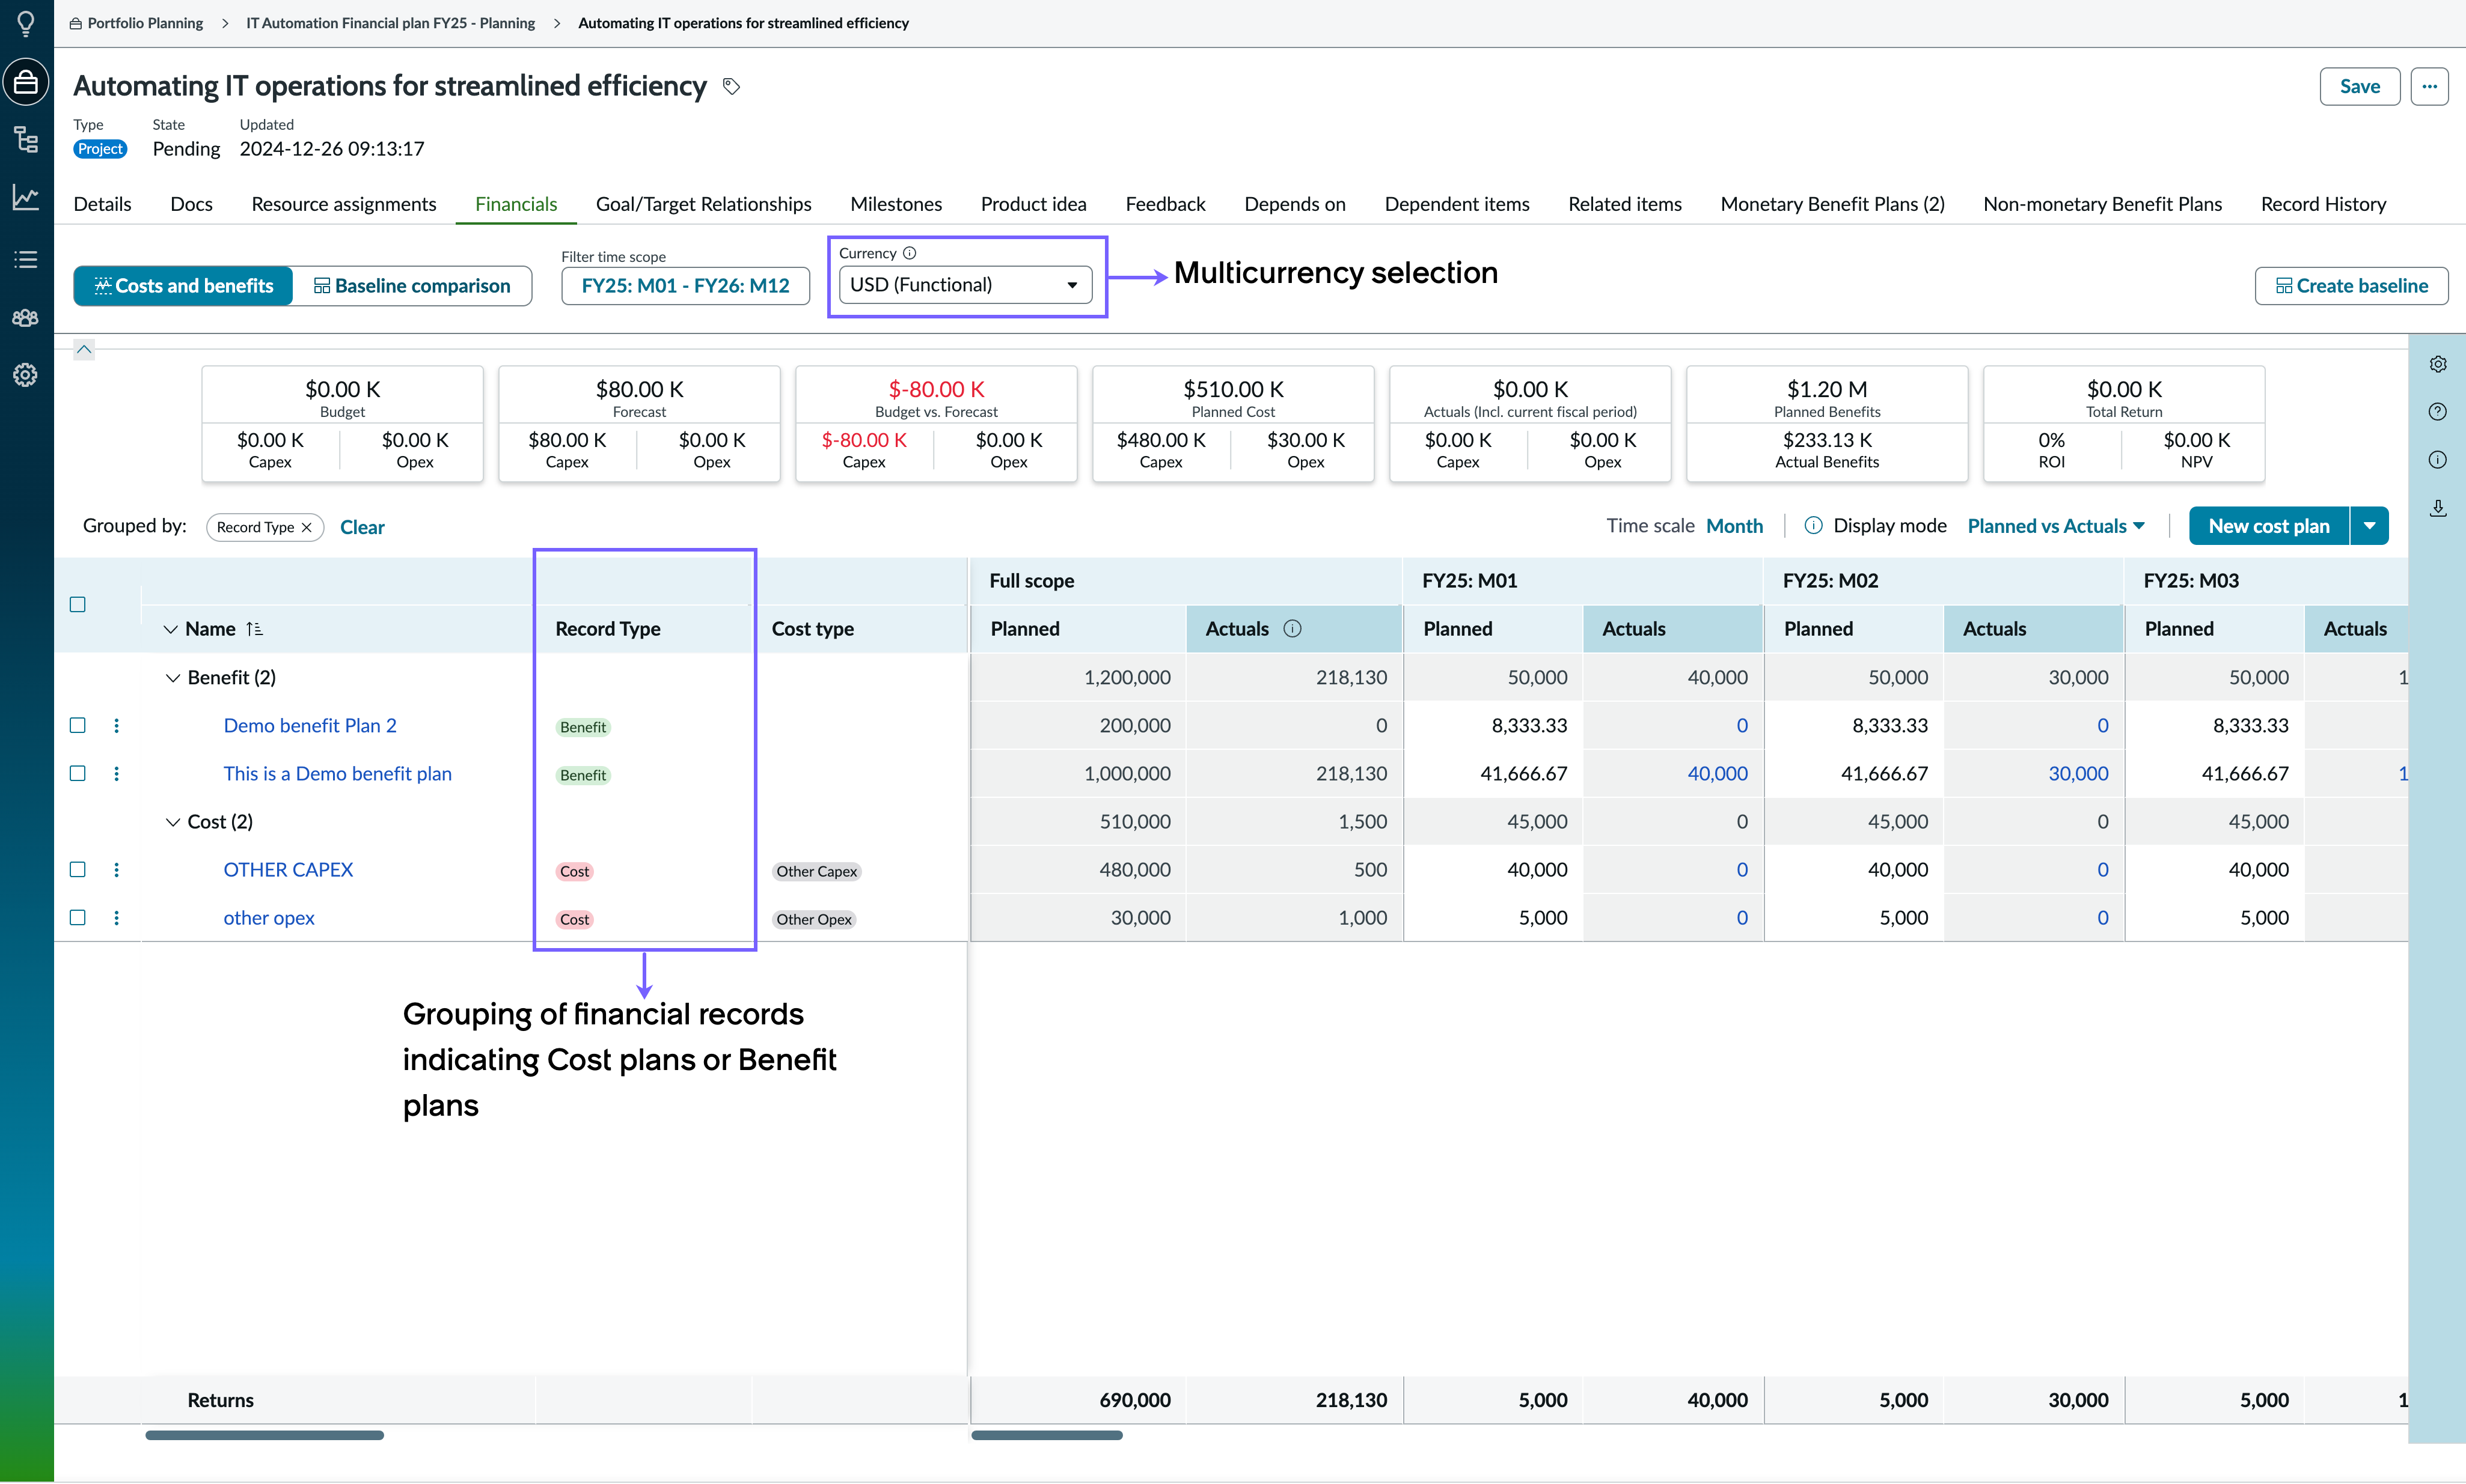Open the lightbulb ideas icon in sidebar
This screenshot has height=1484, width=2466.
(x=26, y=22)
